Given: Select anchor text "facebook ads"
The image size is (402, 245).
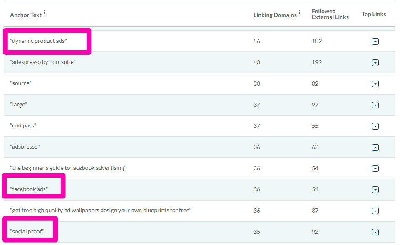Looking at the screenshot, I should click(x=29, y=189).
